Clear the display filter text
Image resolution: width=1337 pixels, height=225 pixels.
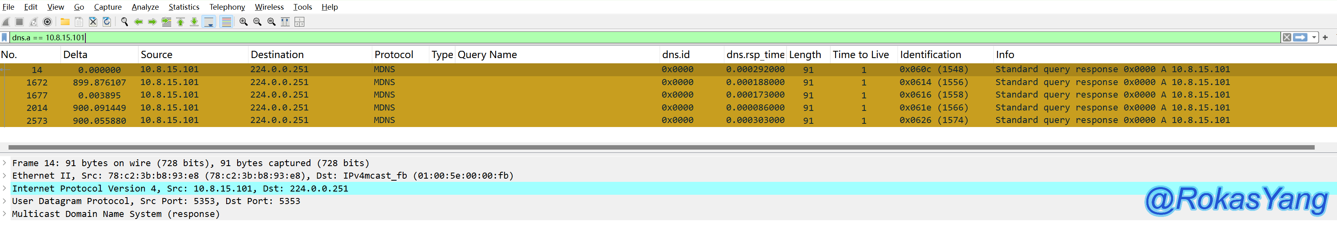coord(1287,37)
